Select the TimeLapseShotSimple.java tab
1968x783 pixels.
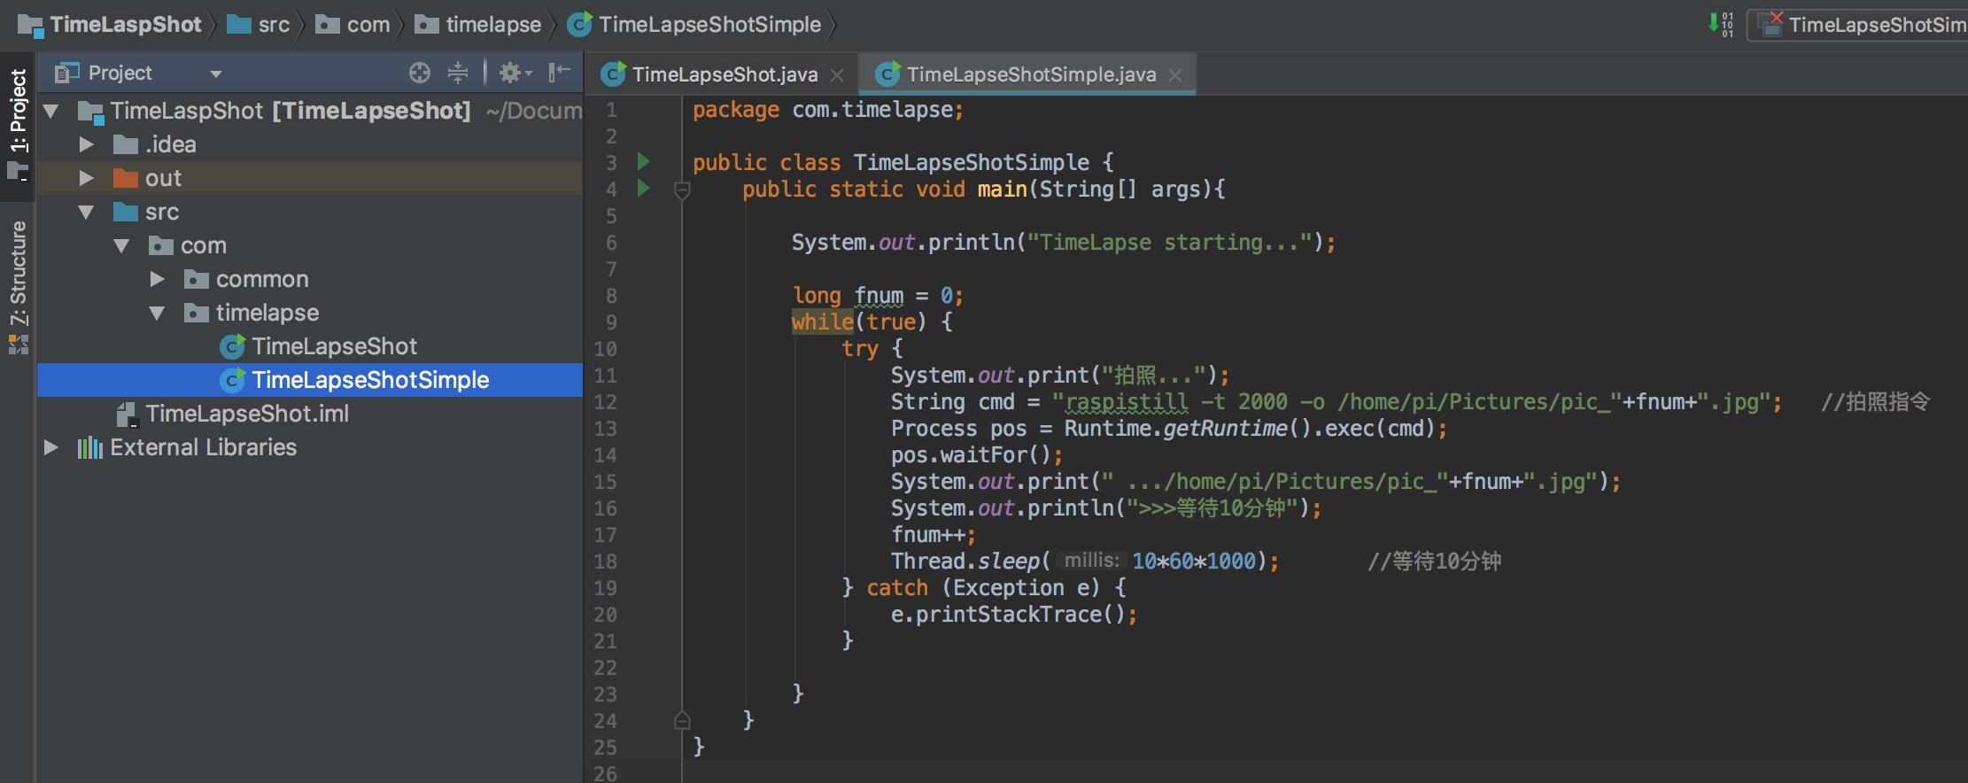tap(1030, 74)
